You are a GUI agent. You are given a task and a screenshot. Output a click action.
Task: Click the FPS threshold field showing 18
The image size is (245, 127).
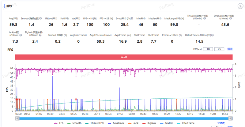coord(209,49)
